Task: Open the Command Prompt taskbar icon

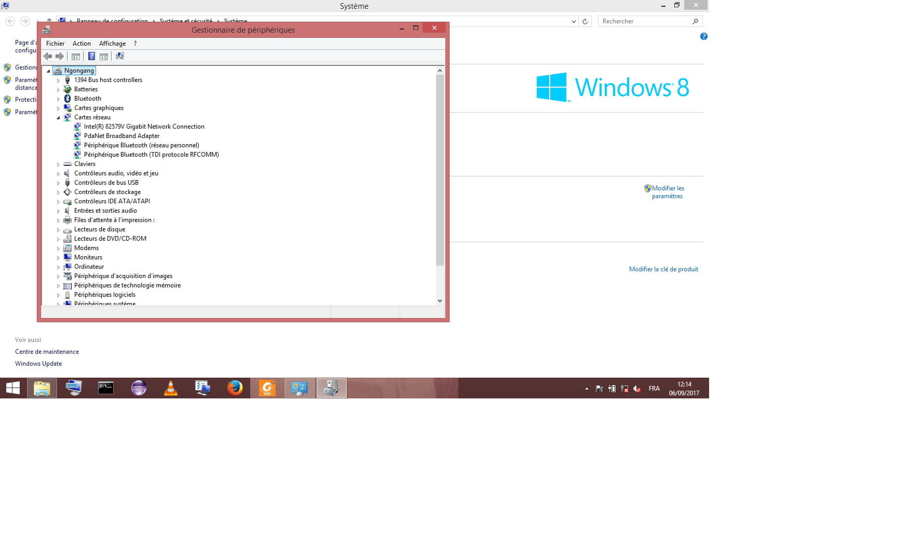Action: tap(106, 388)
